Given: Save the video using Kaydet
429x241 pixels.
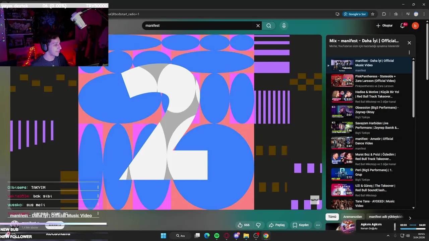Looking at the screenshot, I should [301, 225].
